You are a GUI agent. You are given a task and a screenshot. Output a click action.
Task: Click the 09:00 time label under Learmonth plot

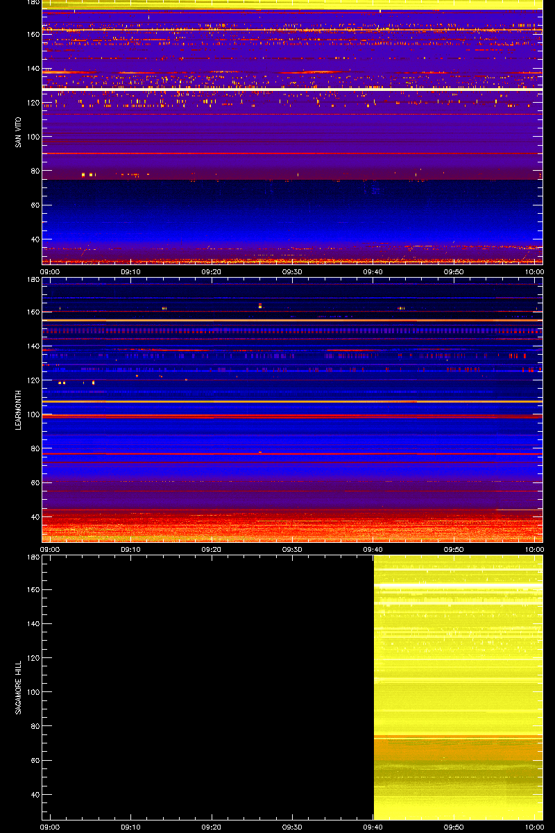[x=50, y=549]
